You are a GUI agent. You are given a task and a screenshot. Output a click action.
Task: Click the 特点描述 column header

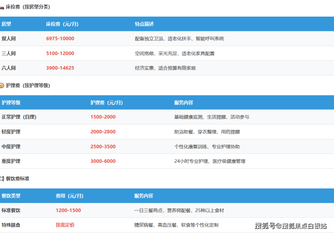144,24
